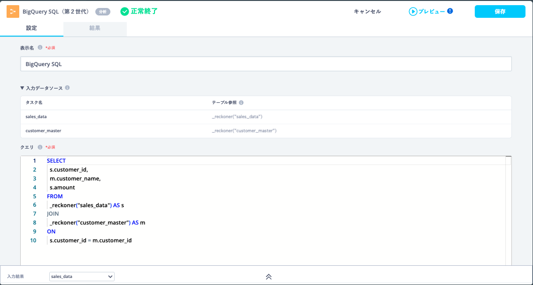Viewport: 533px width, 285px height.
Task: Click the orange BigQuery SQL task icon
Action: tap(13, 12)
